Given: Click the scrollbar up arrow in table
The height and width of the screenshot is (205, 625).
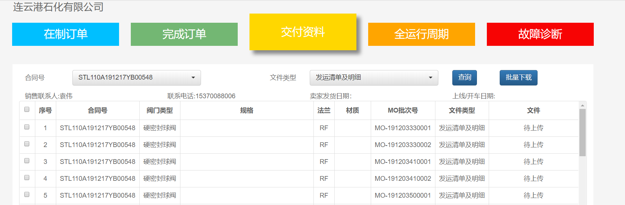Looking at the screenshot, I should pos(582,105).
